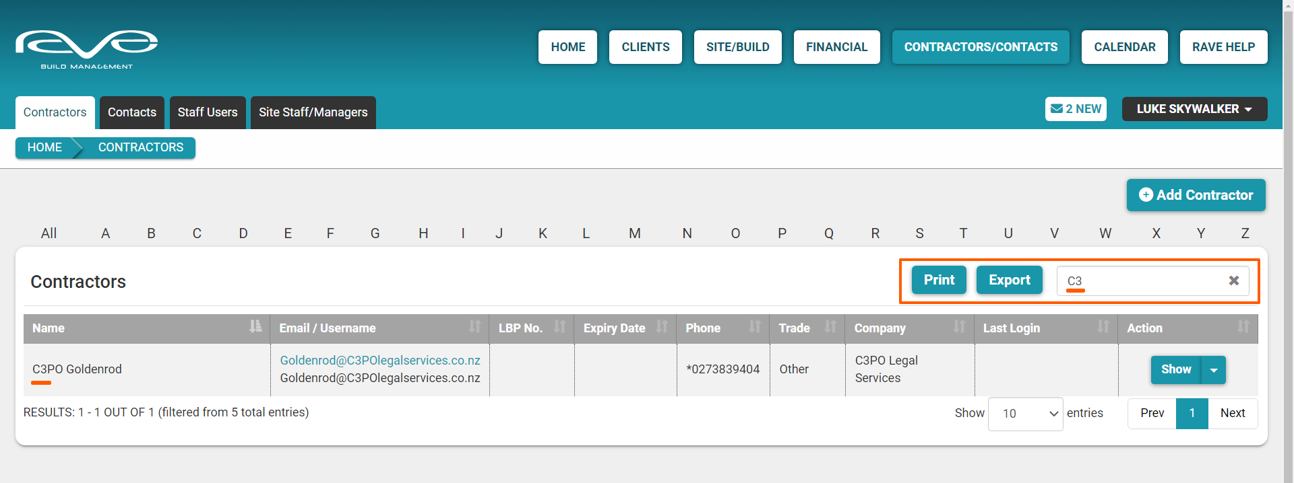Sort by Action column icon

(x=1243, y=327)
